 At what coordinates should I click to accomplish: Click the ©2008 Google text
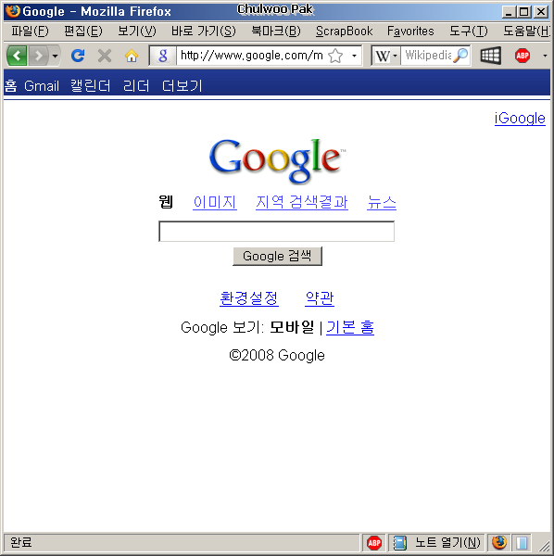(277, 355)
